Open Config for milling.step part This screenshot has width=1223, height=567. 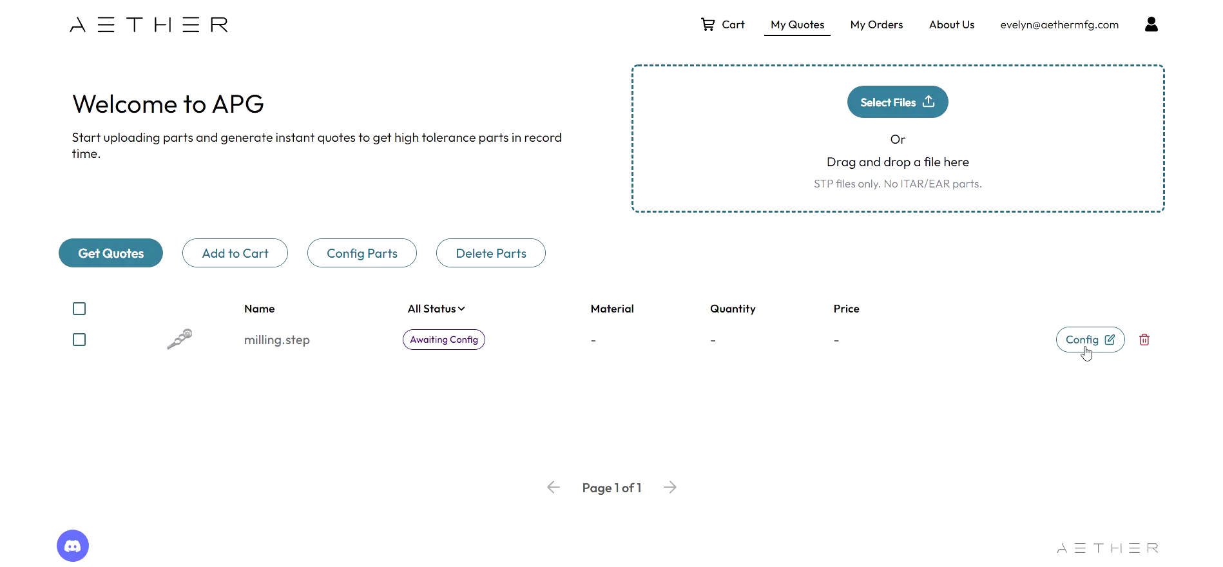click(x=1090, y=340)
